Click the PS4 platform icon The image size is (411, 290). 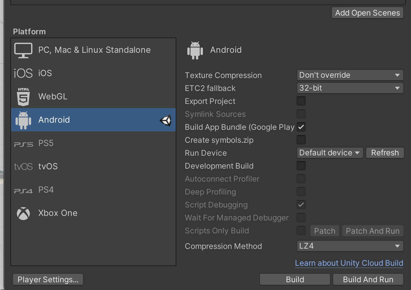tap(23, 190)
